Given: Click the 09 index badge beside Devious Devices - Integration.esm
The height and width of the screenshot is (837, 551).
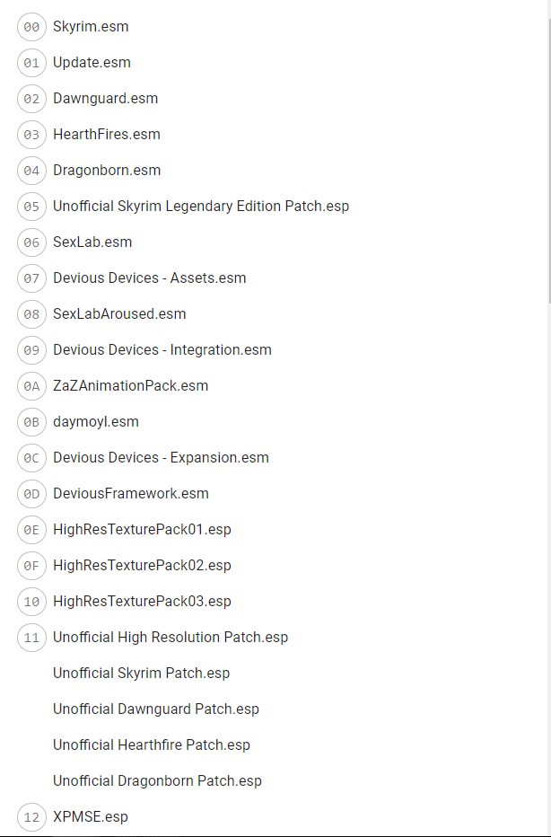Looking at the screenshot, I should 31,350.
